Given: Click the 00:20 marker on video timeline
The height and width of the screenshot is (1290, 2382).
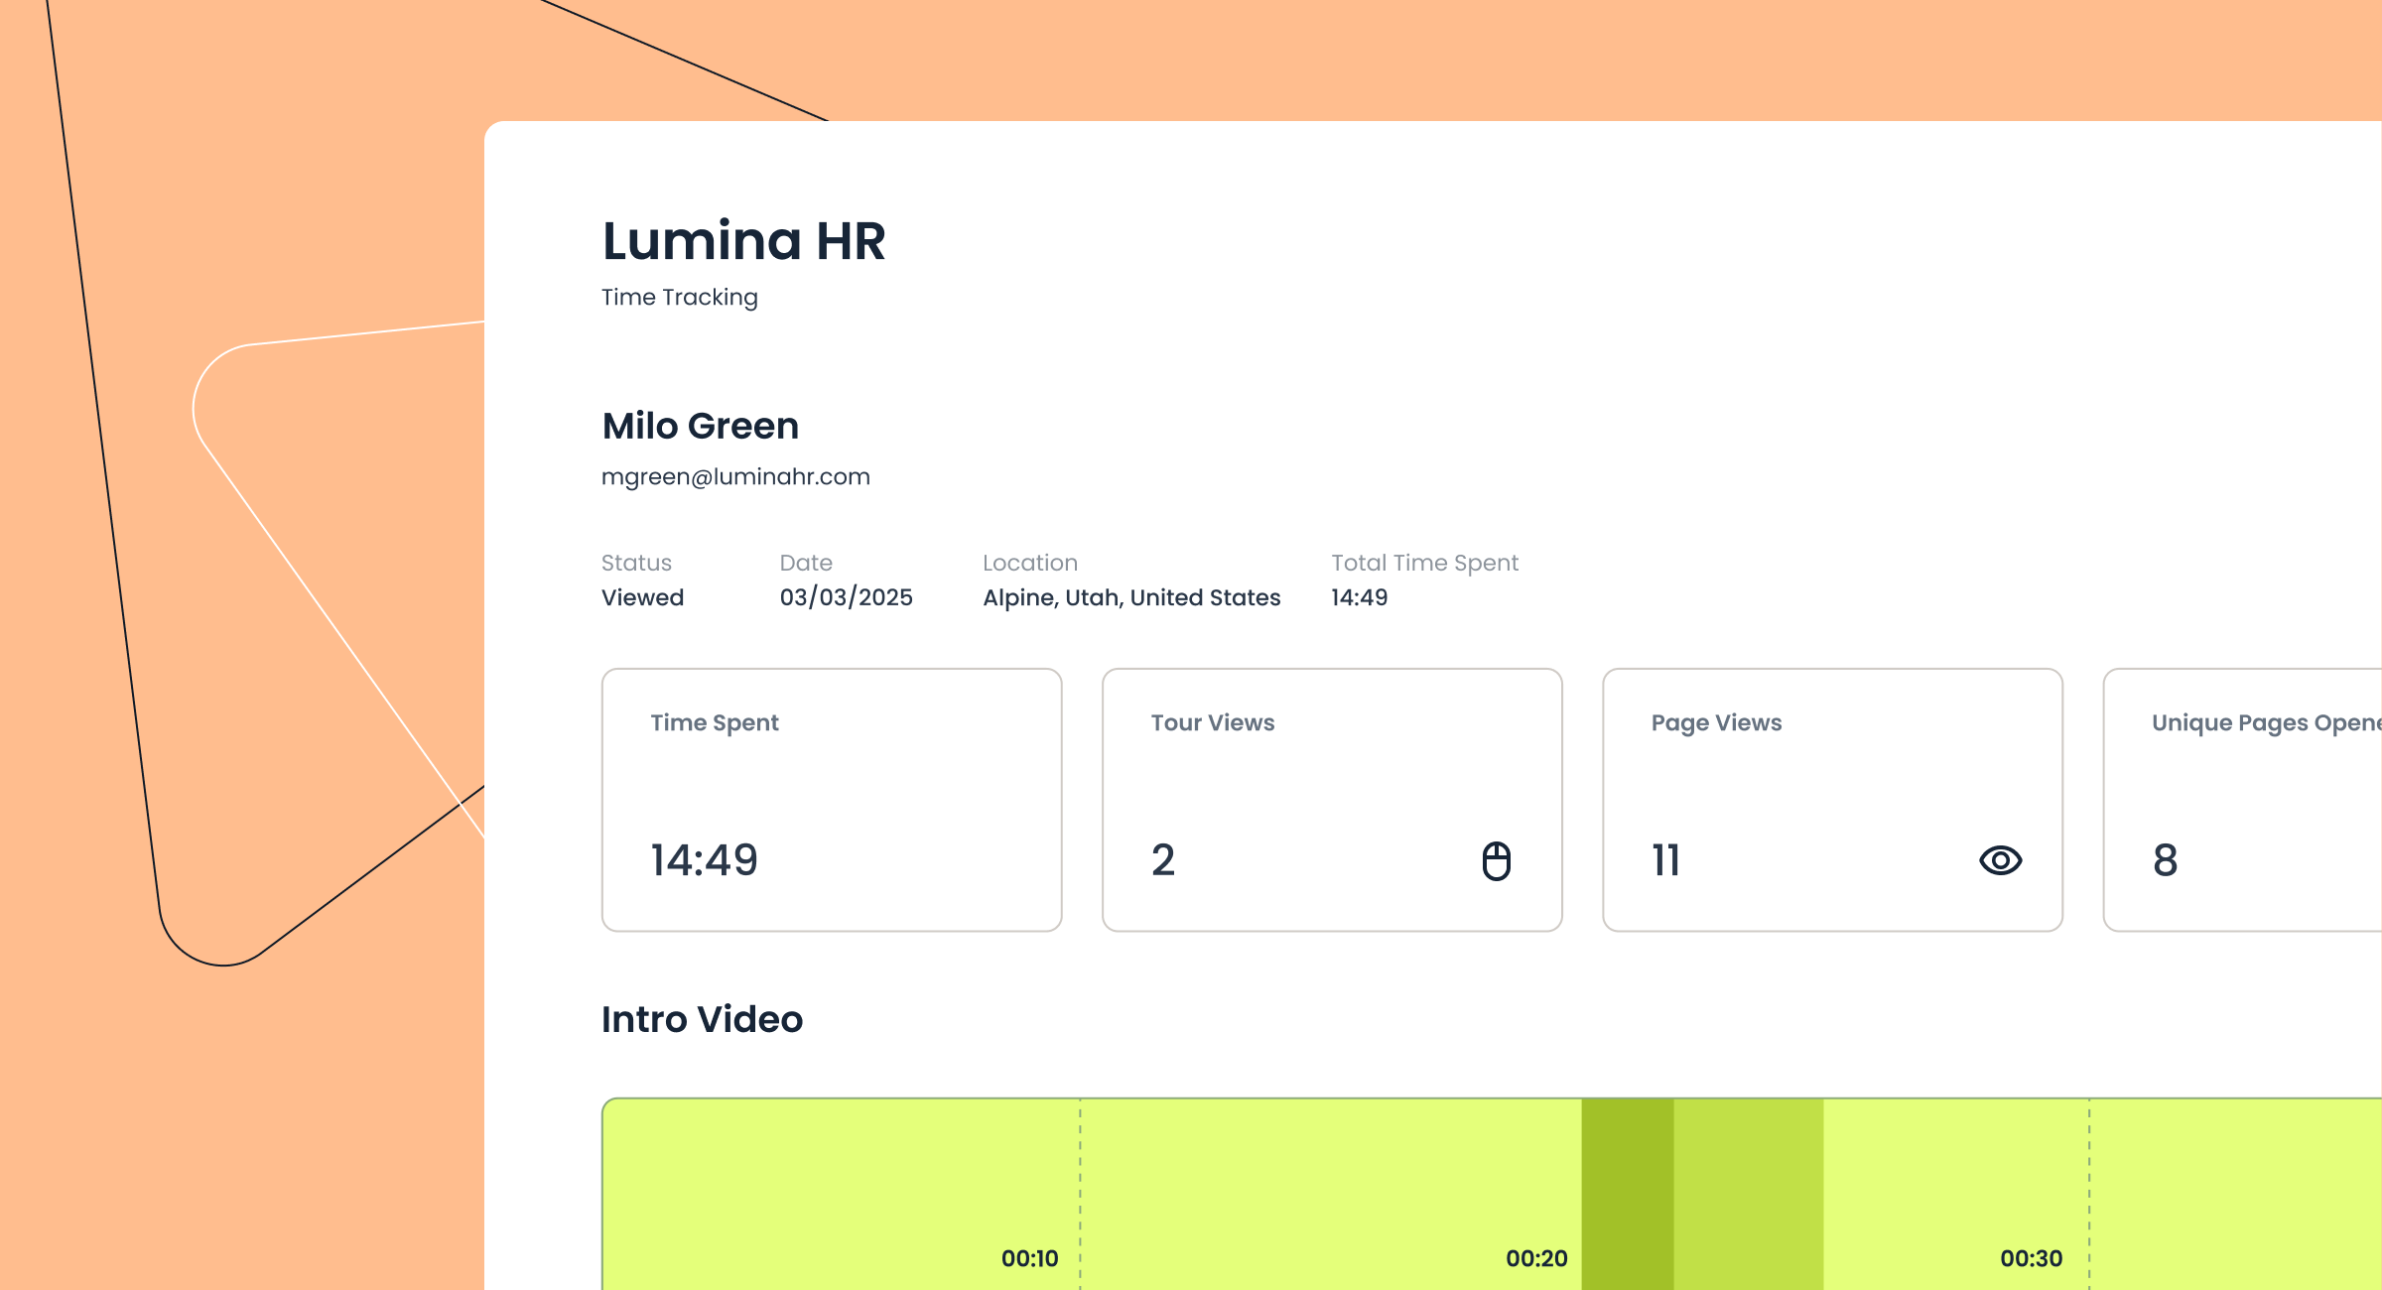Looking at the screenshot, I should click(x=1535, y=1258).
